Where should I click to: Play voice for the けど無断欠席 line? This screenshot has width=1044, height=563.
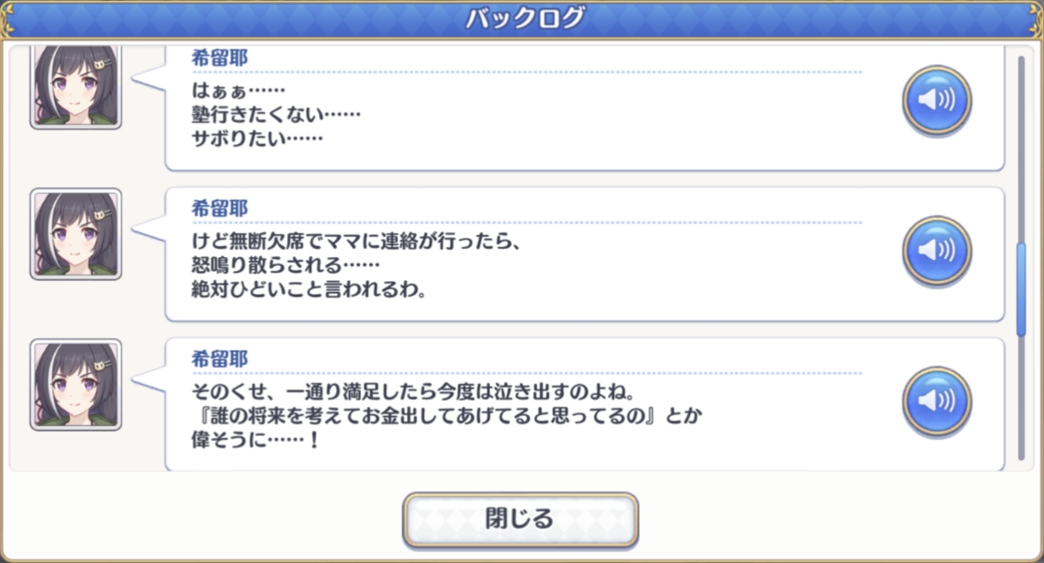click(x=937, y=251)
